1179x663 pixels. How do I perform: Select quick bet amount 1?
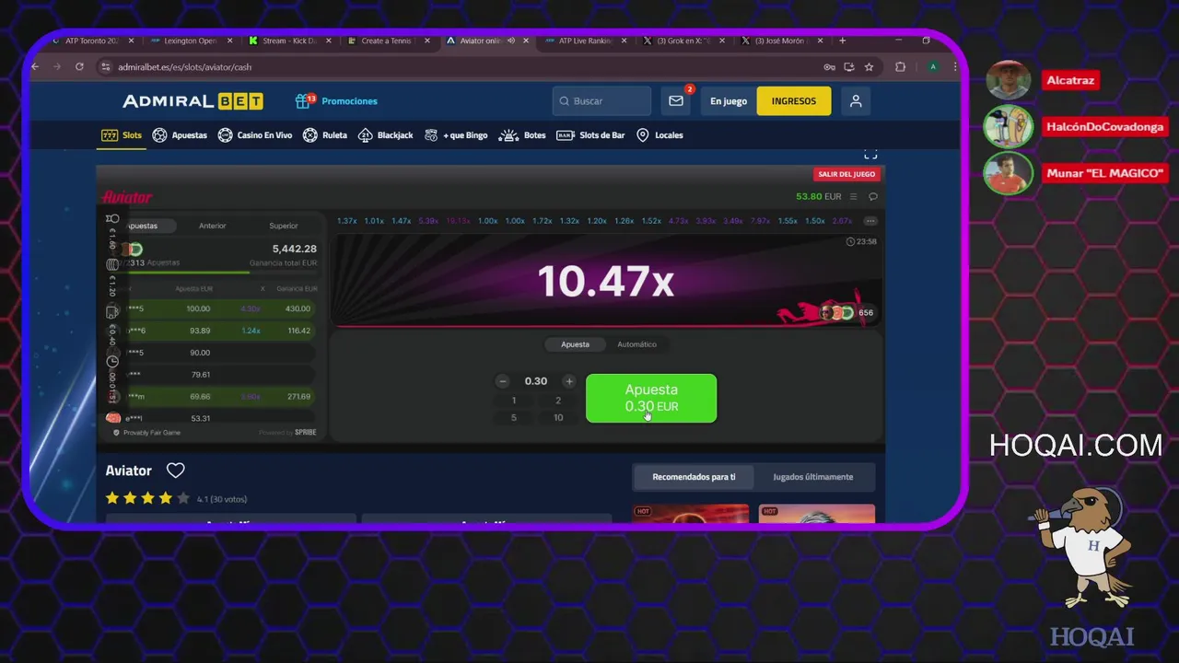(x=514, y=401)
